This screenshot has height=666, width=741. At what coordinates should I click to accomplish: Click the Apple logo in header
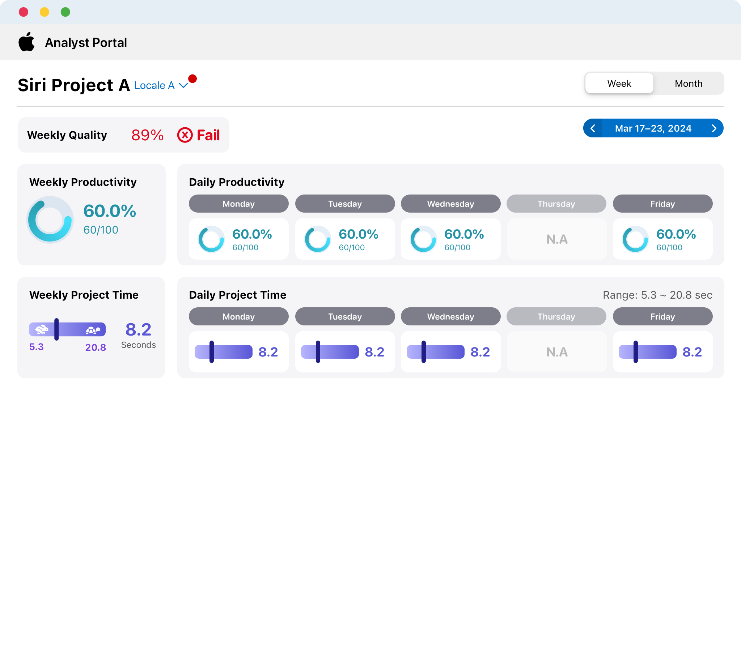click(27, 42)
